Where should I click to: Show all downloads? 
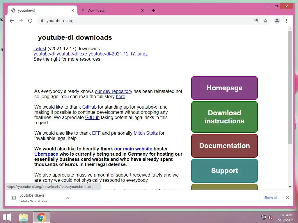[271, 198]
